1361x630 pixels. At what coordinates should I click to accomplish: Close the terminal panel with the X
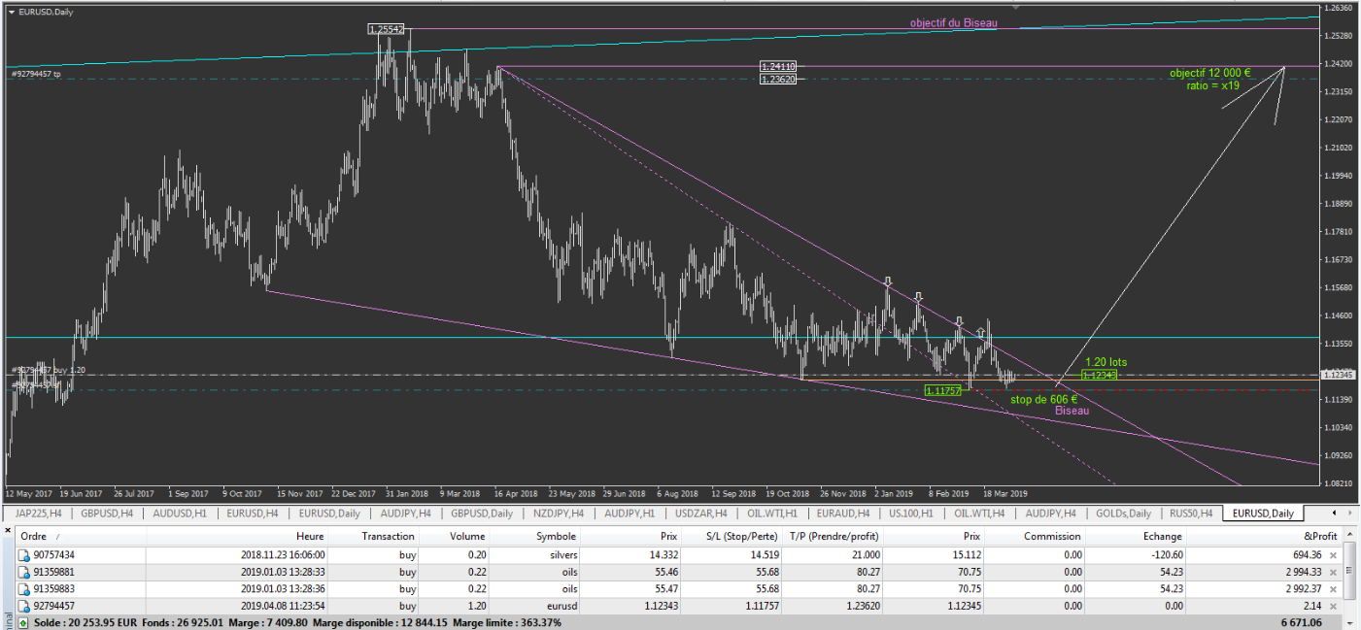coord(7,531)
